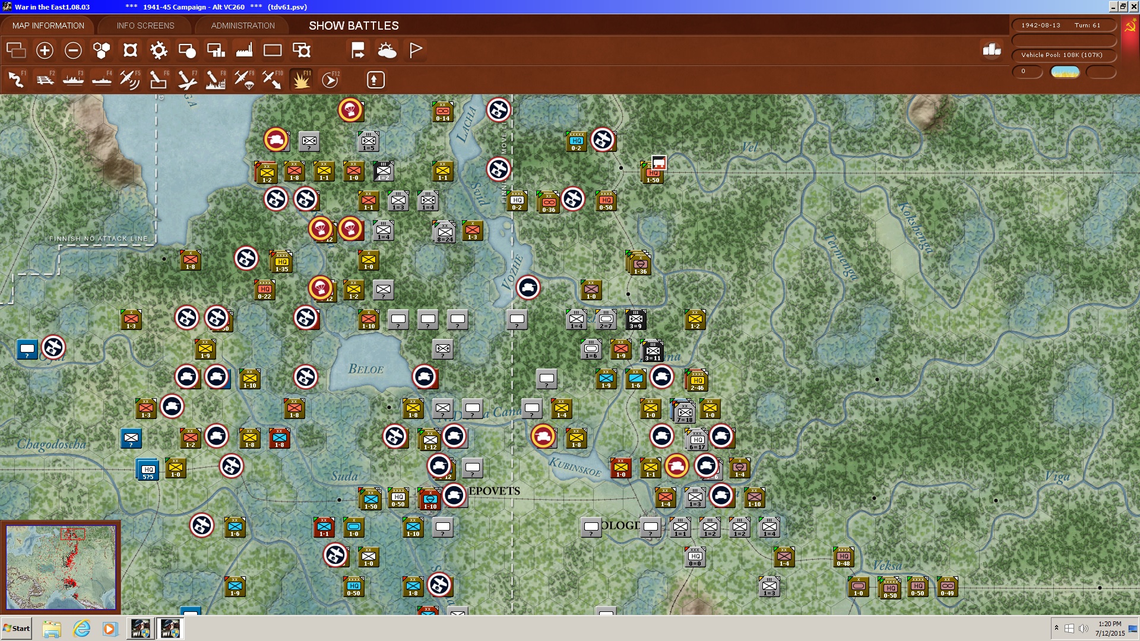The height and width of the screenshot is (641, 1140).
Task: Zoom in the map with the plus icon
Action: click(x=45, y=50)
